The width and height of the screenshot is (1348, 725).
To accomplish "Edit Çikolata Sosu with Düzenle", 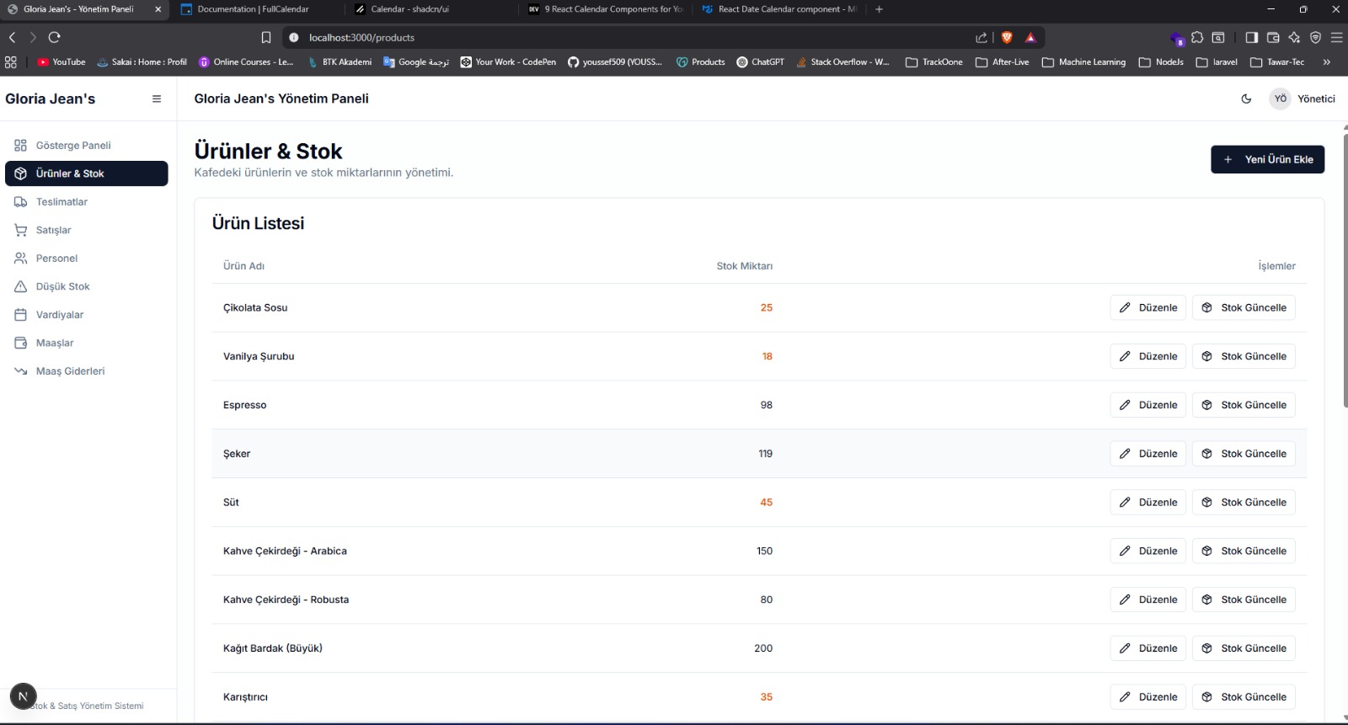I will (x=1148, y=307).
